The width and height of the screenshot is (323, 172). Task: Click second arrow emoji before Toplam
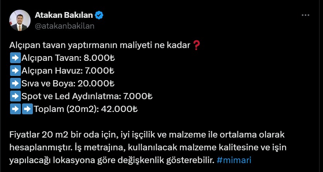coord(27,108)
